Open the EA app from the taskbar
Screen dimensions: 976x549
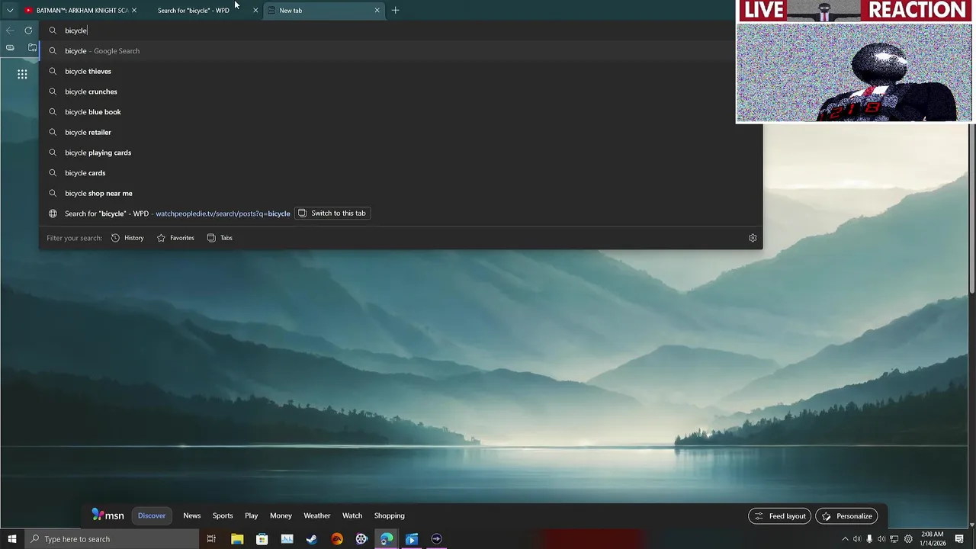[337, 539]
